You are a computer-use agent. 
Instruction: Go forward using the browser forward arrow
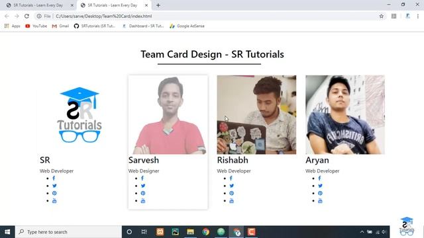(x=17, y=16)
